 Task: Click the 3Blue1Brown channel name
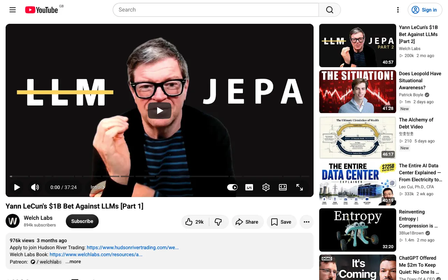[x=411, y=233]
